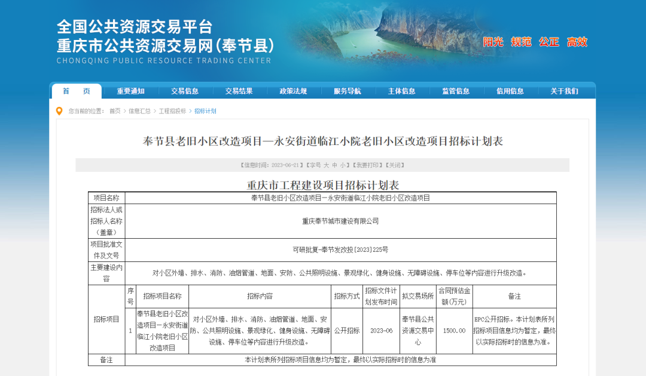Open 服务导航 menu item

tap(348, 91)
